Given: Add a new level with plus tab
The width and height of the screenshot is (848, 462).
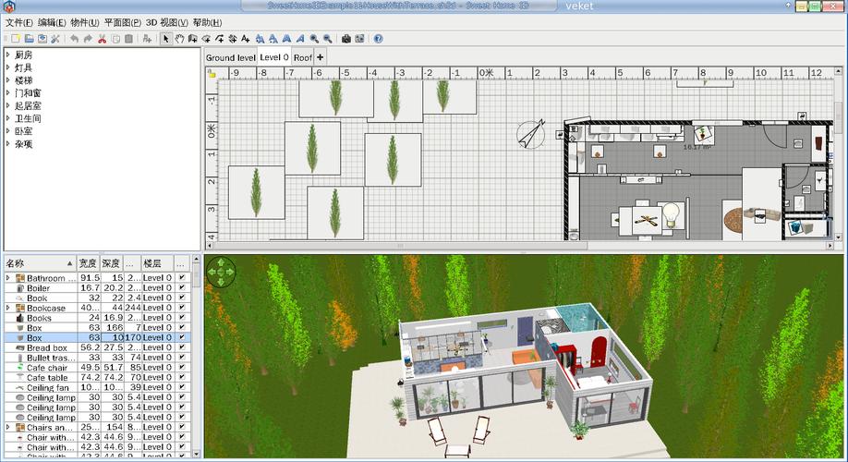Looking at the screenshot, I should point(320,57).
